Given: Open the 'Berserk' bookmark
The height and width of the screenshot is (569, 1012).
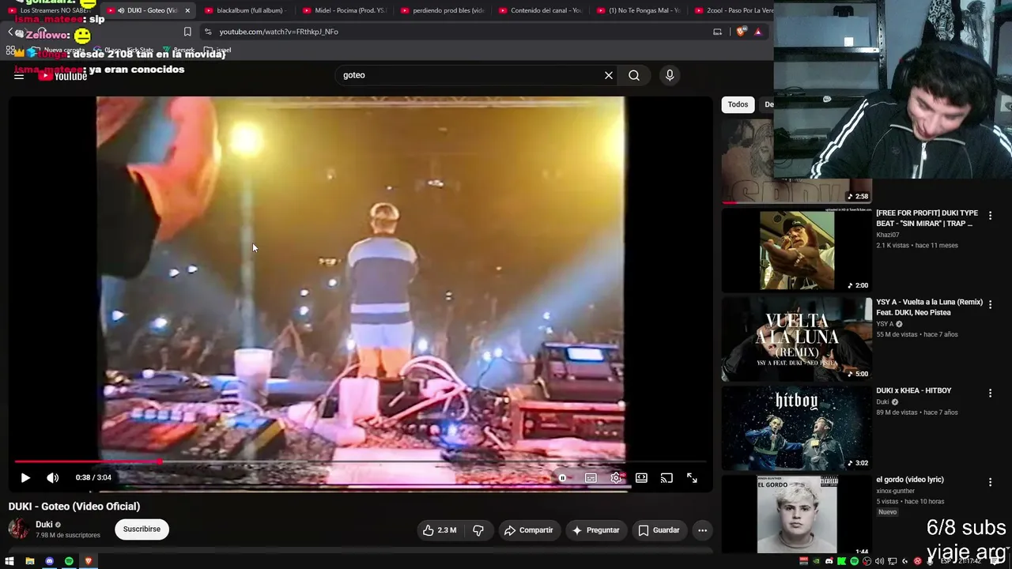Looking at the screenshot, I should click(179, 50).
